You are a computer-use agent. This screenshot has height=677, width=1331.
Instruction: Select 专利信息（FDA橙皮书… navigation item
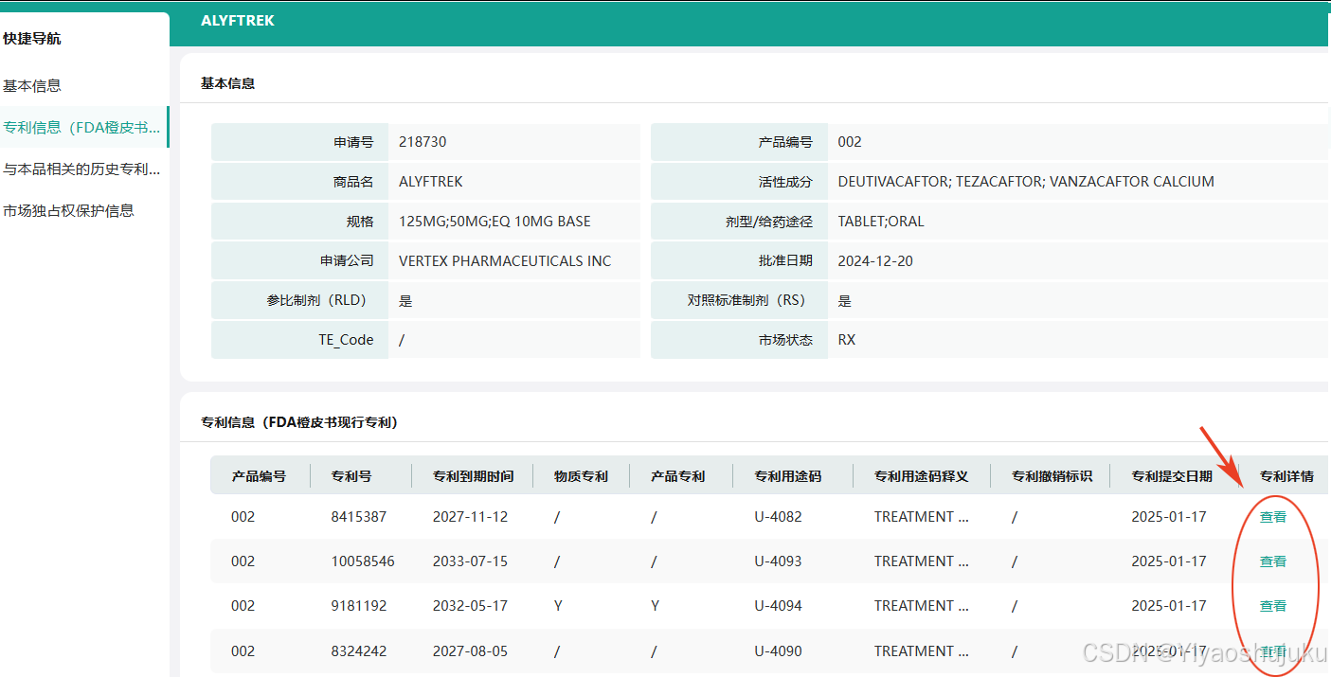pos(81,127)
